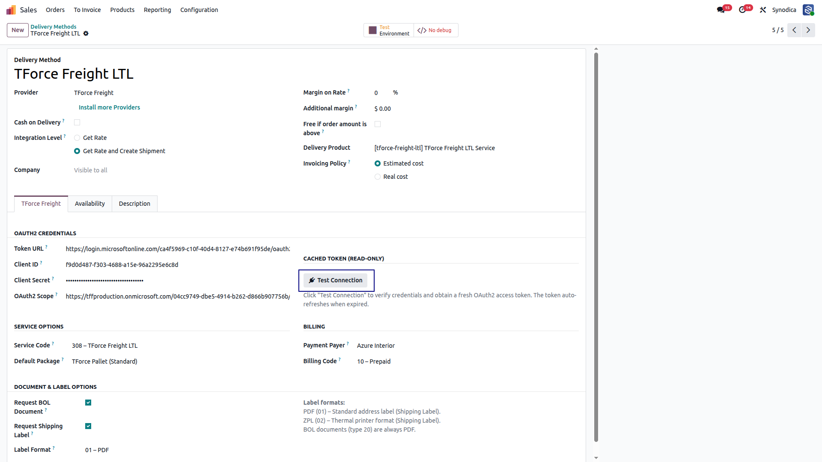Uncheck Request Shipping Label checkbox
This screenshot has width=822, height=462.
(88, 426)
